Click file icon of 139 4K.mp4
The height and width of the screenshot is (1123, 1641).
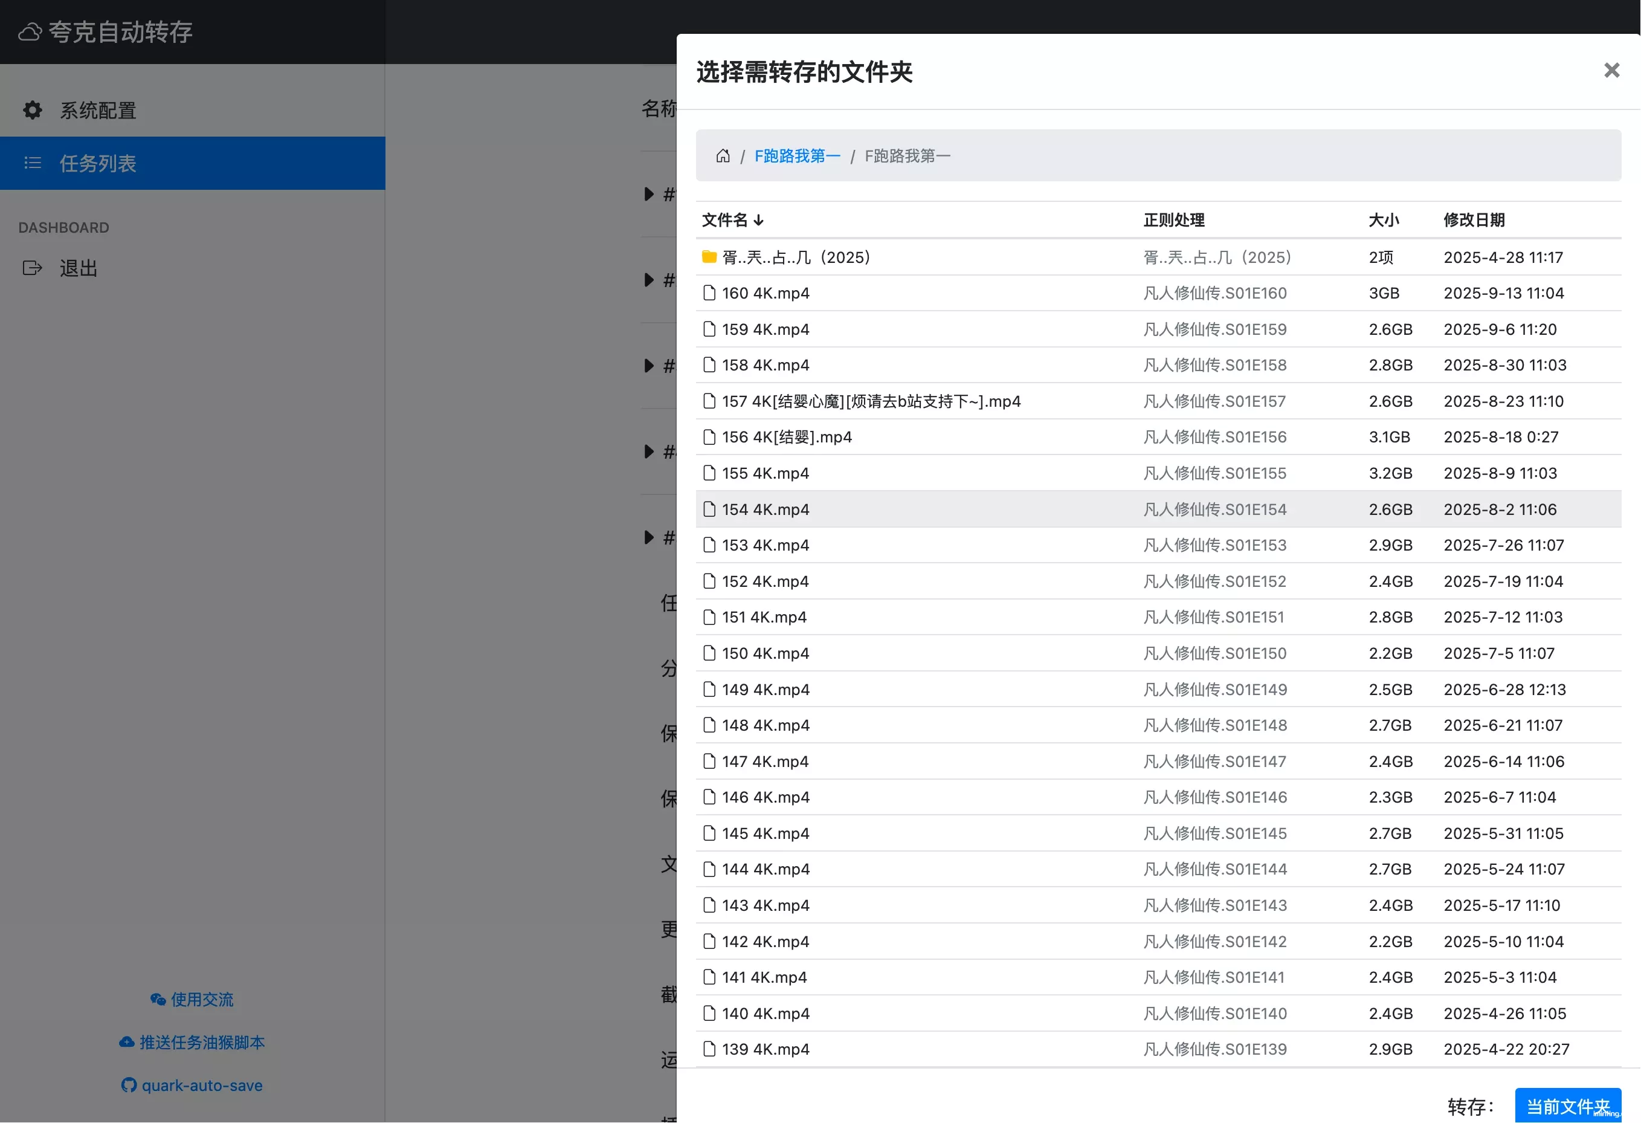(x=709, y=1049)
